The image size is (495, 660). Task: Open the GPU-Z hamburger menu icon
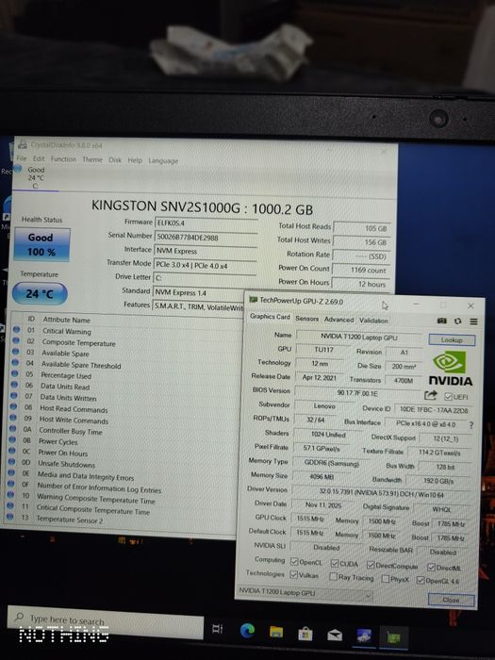tap(473, 322)
